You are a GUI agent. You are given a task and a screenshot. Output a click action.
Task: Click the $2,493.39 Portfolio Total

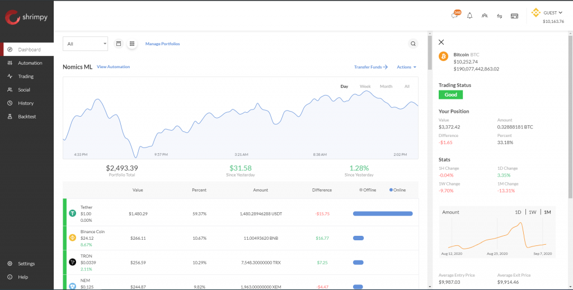click(x=122, y=168)
